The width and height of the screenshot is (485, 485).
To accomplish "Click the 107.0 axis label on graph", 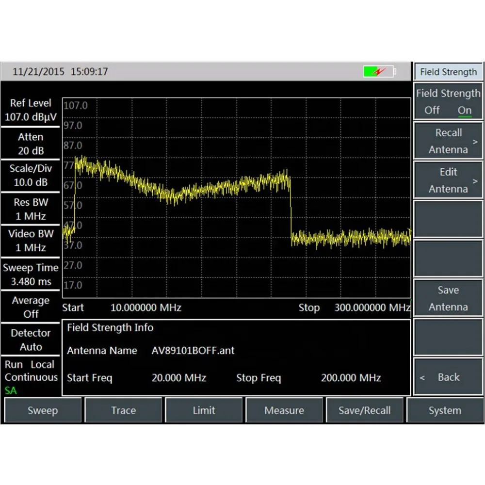I will click(76, 105).
